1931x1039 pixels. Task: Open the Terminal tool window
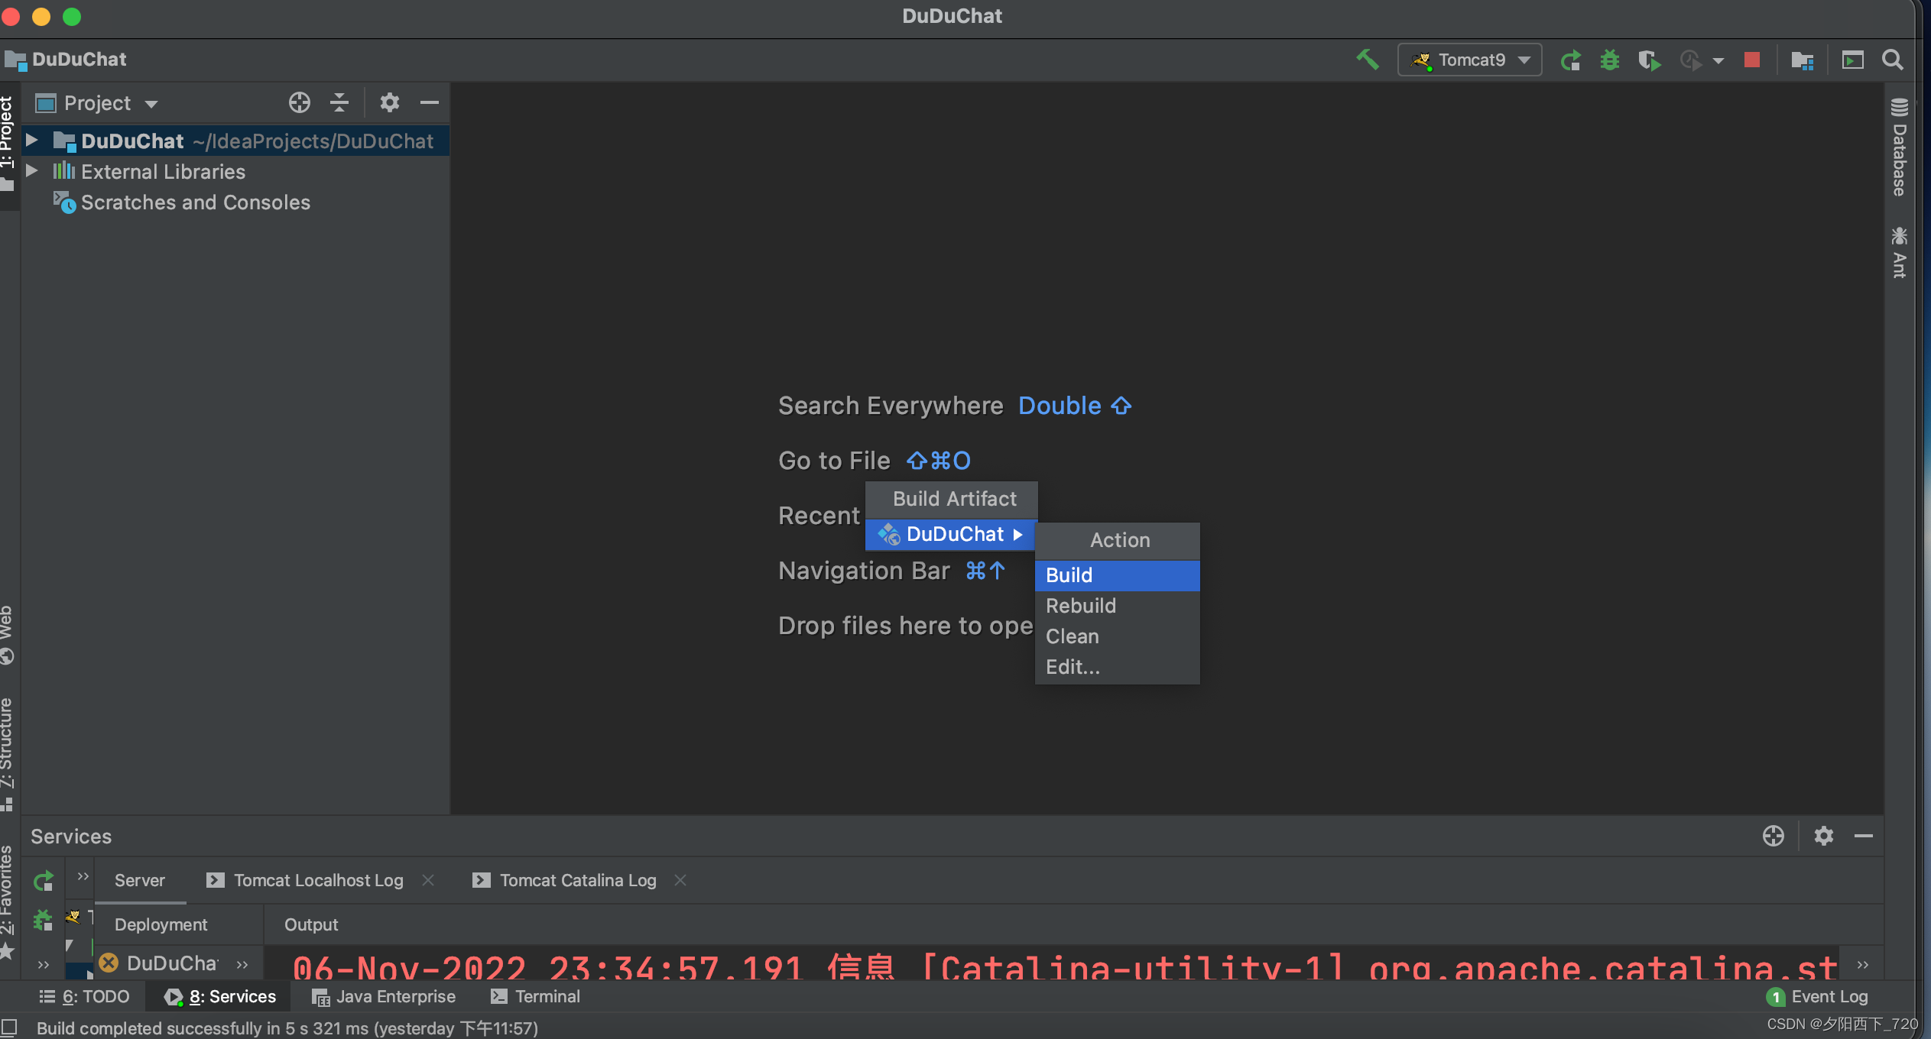point(535,996)
